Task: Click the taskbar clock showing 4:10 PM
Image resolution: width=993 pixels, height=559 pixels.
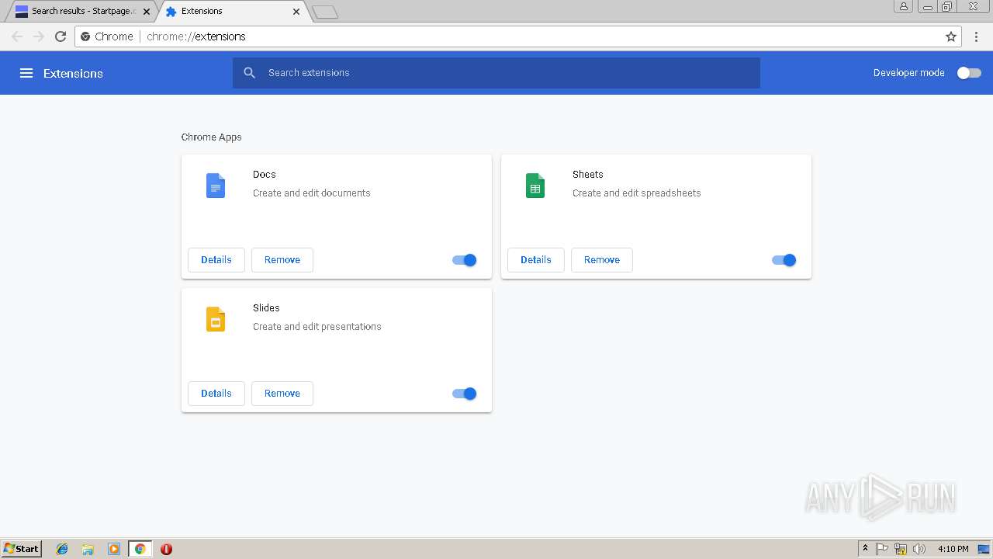Action: pos(953,549)
